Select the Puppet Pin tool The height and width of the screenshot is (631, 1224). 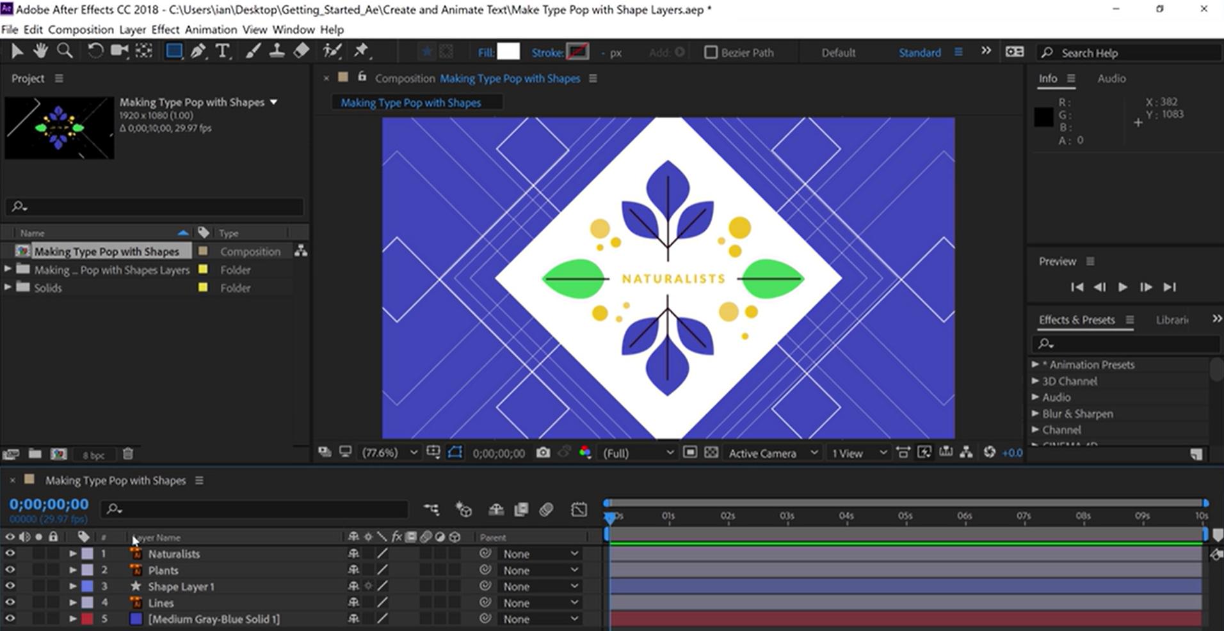click(362, 51)
